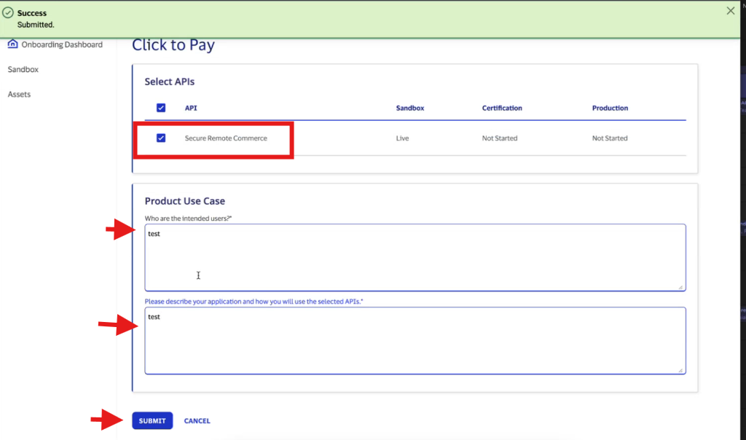Viewport: 746px width, 440px height.
Task: Dismiss the Success notification with the X
Action: tap(732, 11)
